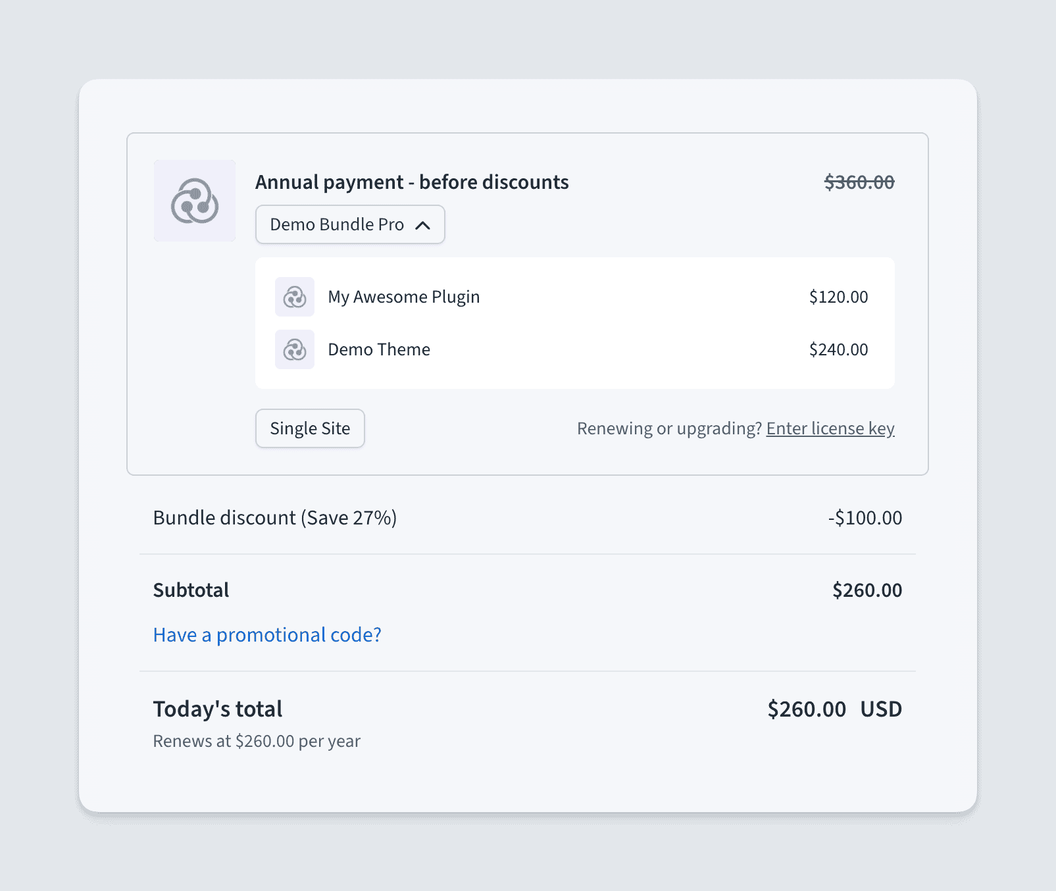Click the $240.00 theme price

coord(838,349)
